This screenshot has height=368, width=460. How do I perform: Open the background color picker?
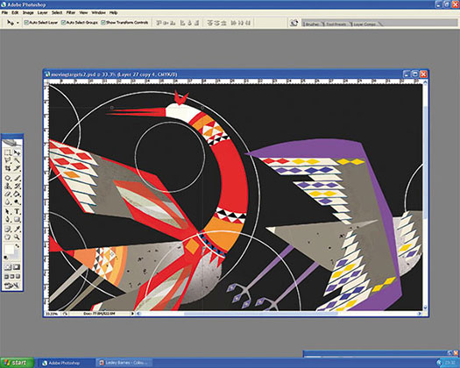(15, 255)
